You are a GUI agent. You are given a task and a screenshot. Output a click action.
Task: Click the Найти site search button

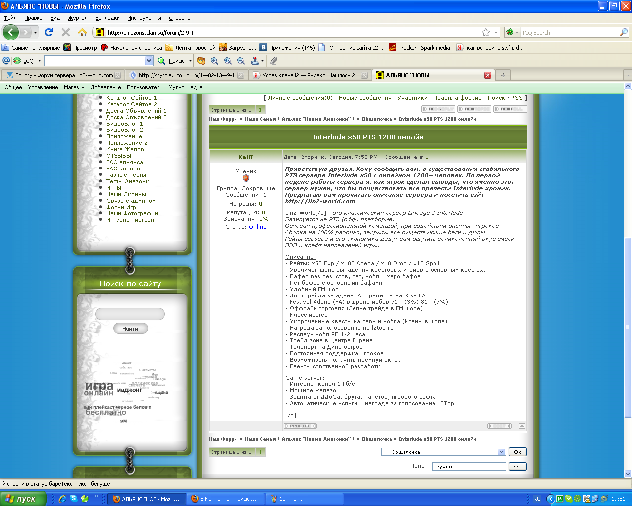point(130,329)
